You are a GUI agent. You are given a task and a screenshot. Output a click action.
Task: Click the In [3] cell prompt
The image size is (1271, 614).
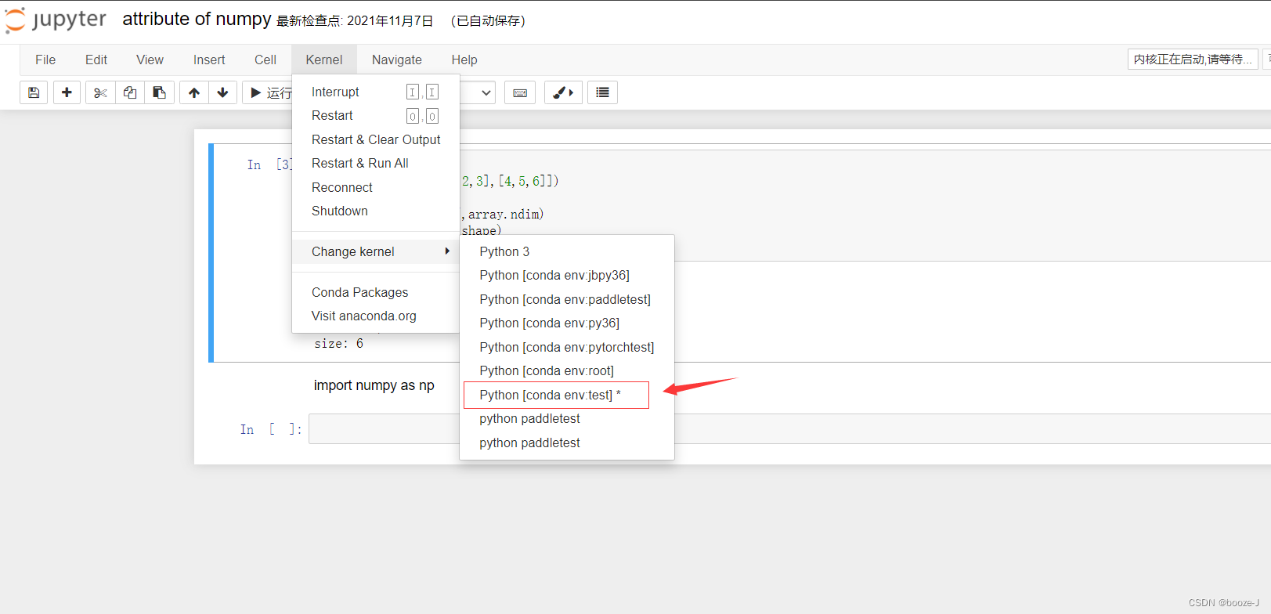pyautogui.click(x=269, y=164)
